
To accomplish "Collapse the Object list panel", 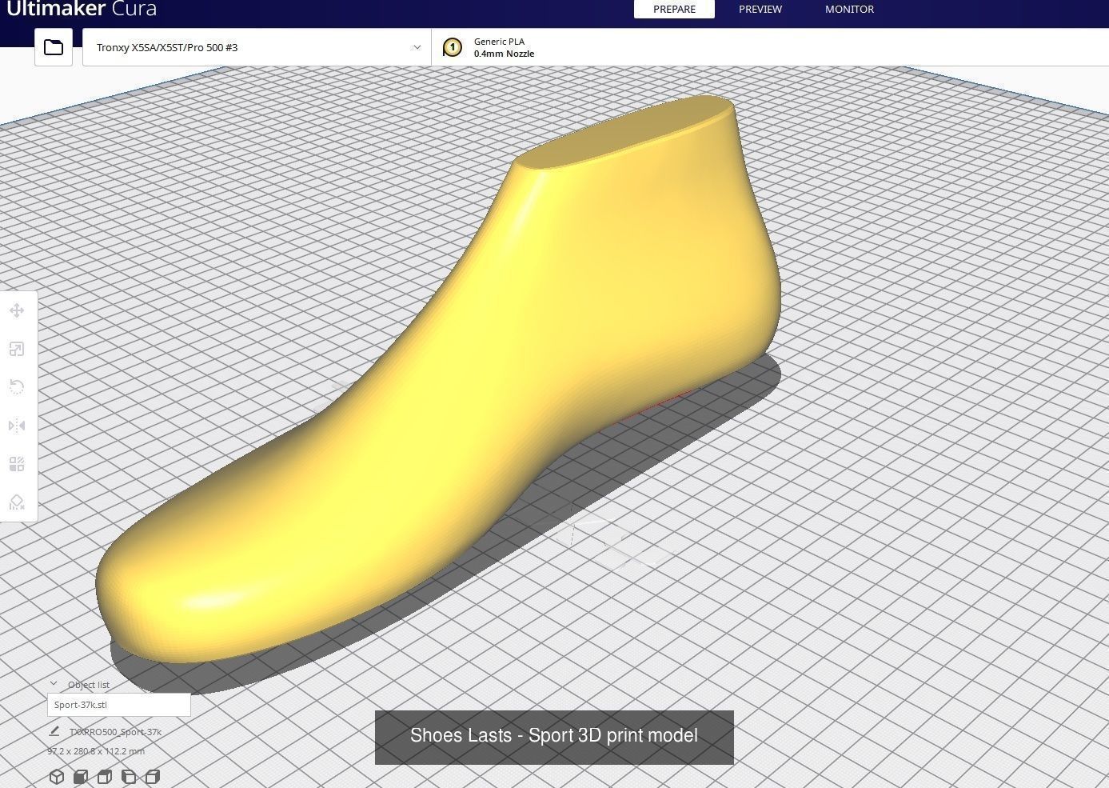I will tap(54, 683).
